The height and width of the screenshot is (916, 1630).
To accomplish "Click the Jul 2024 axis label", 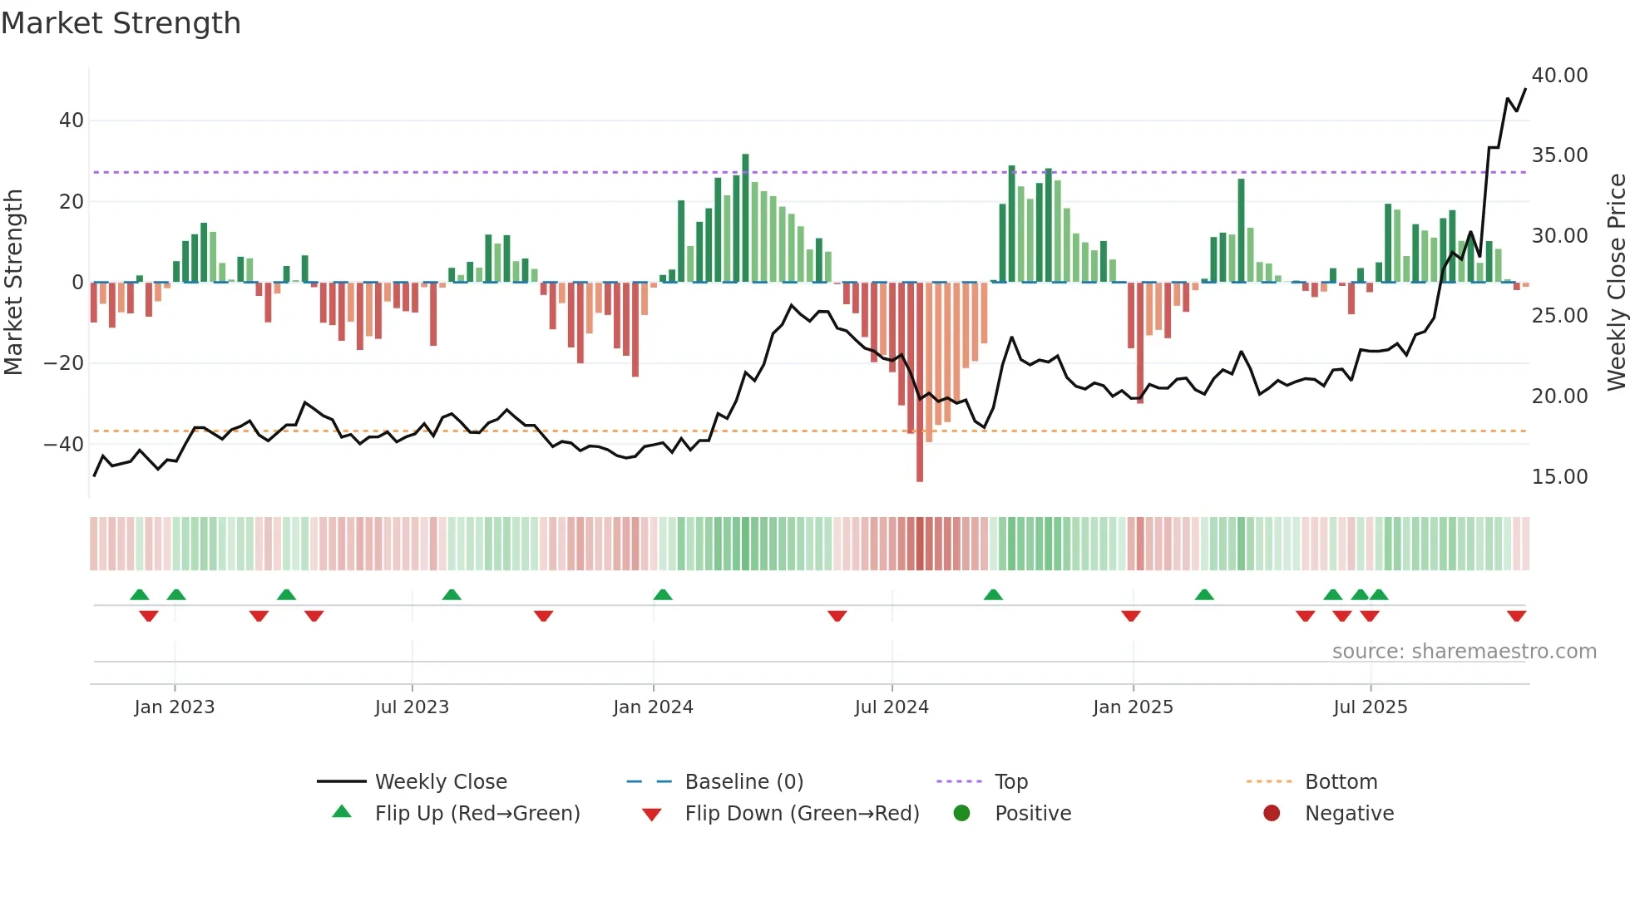I will pos(892,707).
